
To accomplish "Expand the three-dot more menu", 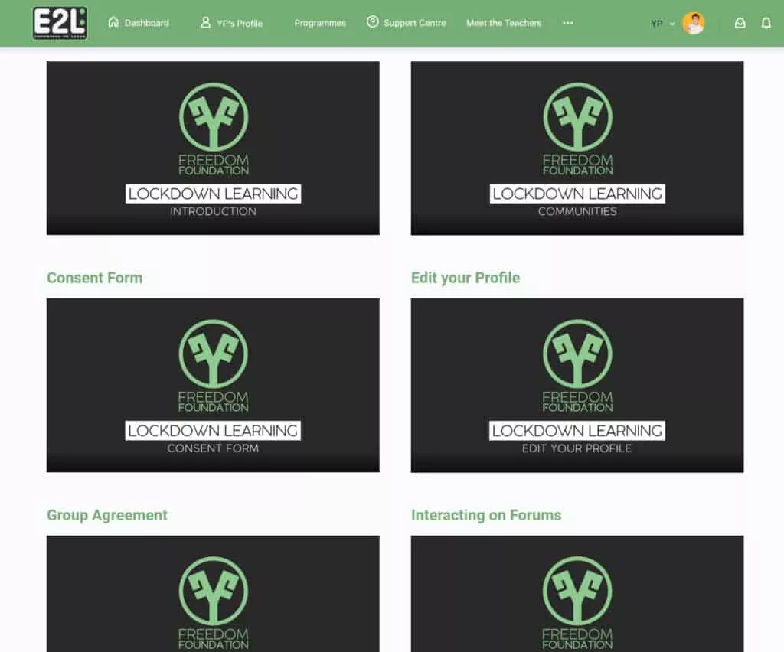I will tap(567, 23).
